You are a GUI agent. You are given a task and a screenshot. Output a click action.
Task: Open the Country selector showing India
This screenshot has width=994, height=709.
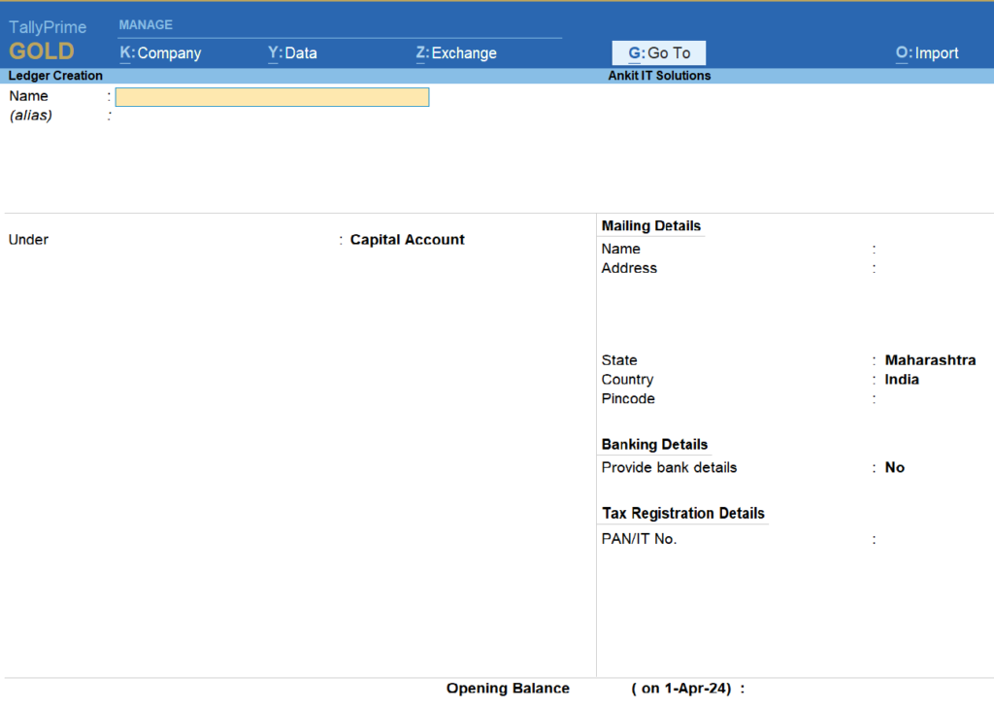(901, 379)
